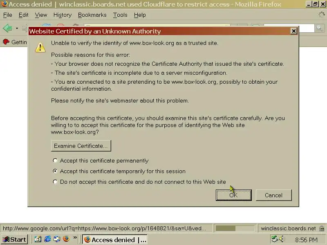Click the Examine Certificate button

click(81, 146)
